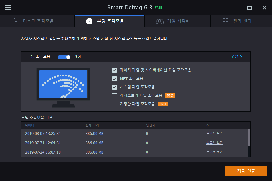
Task: Uncheck the MFT 조각모음 checkbox
Action: click(x=115, y=79)
